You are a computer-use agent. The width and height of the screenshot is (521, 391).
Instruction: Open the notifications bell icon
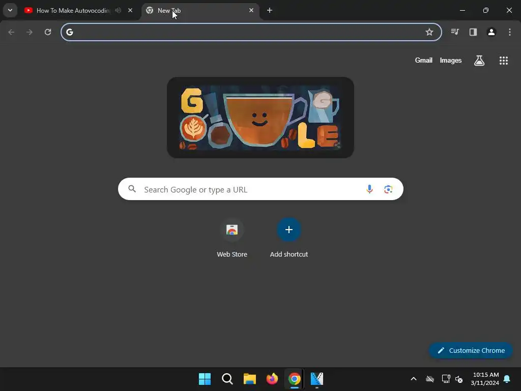(x=507, y=379)
